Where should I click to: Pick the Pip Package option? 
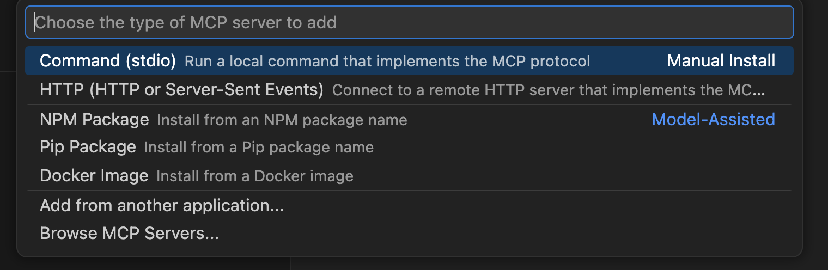[x=88, y=147]
